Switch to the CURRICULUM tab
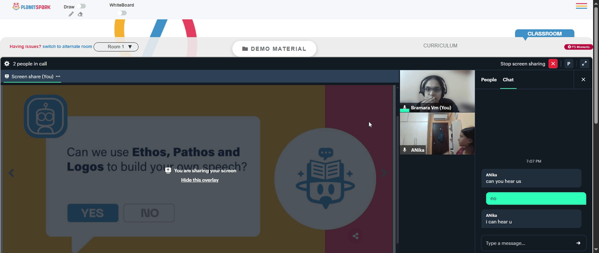Viewport: 599px width, 253px height. tap(440, 46)
